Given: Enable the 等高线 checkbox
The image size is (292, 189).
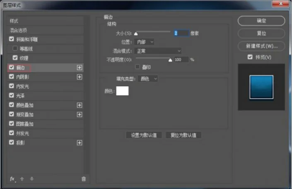Looking at the screenshot, I should coord(15,48).
